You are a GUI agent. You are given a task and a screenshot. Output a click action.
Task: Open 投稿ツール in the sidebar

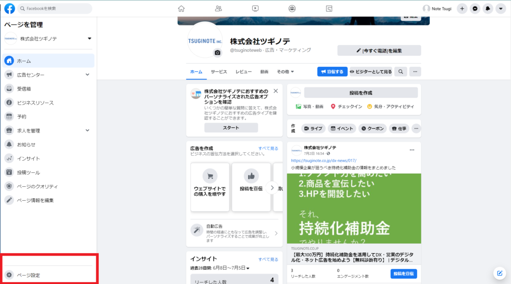point(48,172)
